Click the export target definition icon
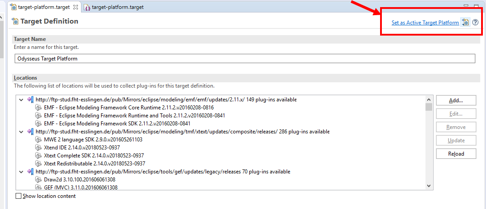The width and height of the screenshot is (486, 209). pyautogui.click(x=465, y=23)
